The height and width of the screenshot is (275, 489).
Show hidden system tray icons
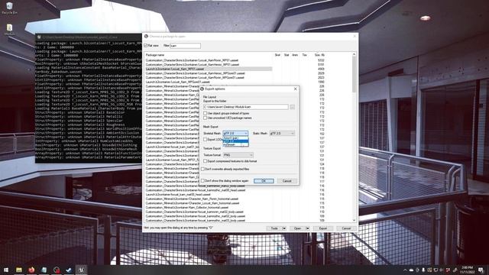405,270
